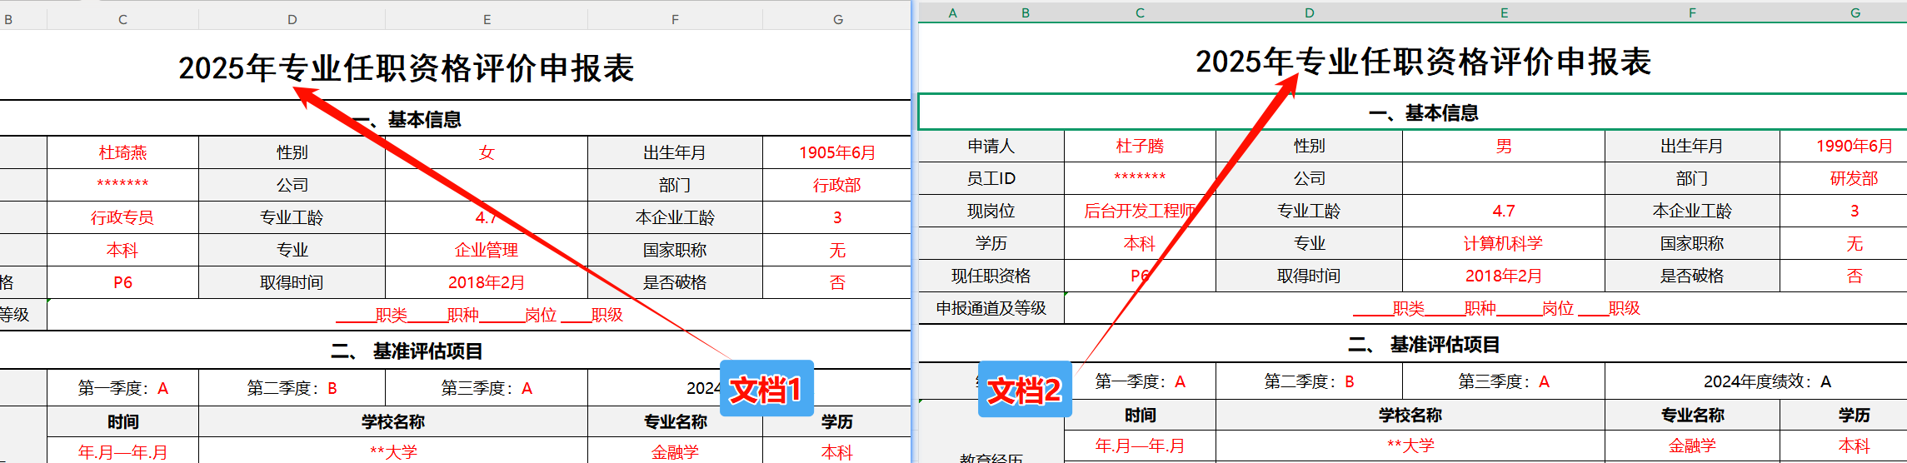Select 二、基准评估项目 heading in right document
Viewport: 1907px width, 463px height.
tap(1424, 344)
